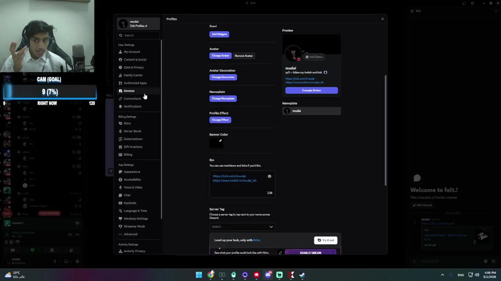Switch to Discord on the taskbar

point(268,275)
